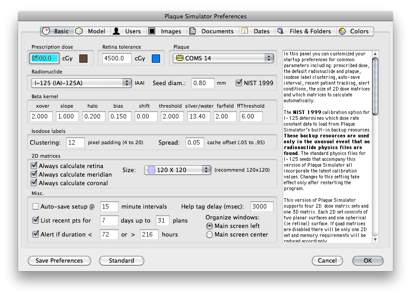Click the Dates tab calendar icon

point(245,31)
